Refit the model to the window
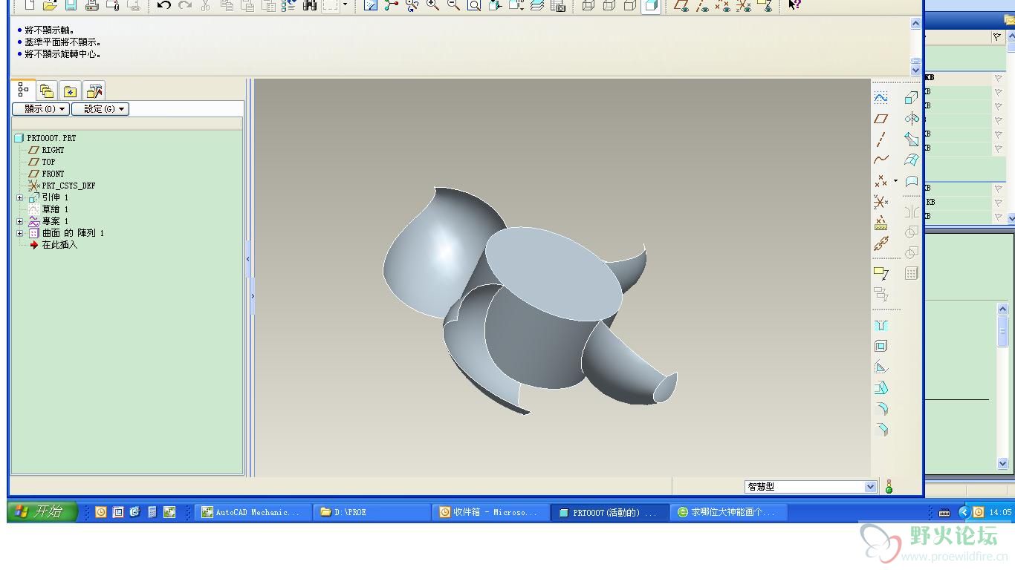The image size is (1015, 570). 474,5
